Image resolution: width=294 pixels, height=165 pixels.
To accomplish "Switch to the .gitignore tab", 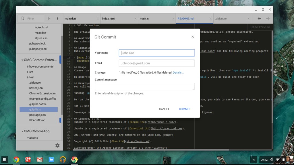I will 221,19.
